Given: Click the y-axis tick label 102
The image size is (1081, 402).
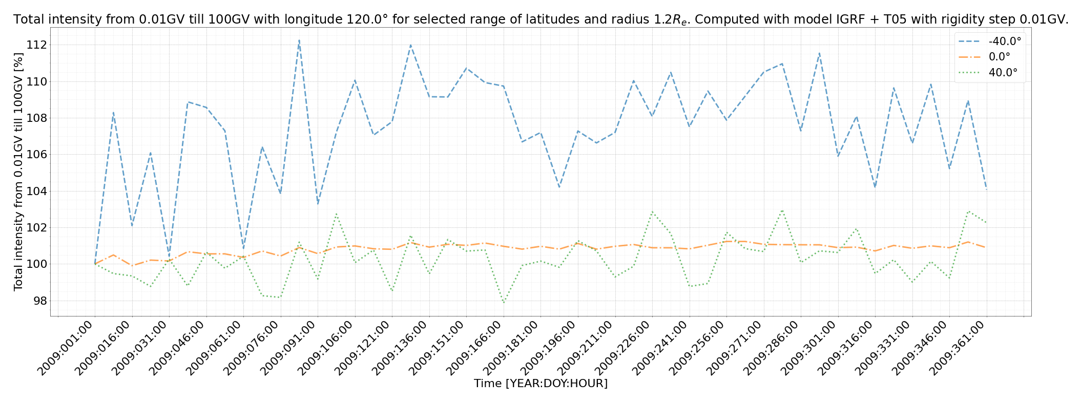Looking at the screenshot, I should 37,228.
